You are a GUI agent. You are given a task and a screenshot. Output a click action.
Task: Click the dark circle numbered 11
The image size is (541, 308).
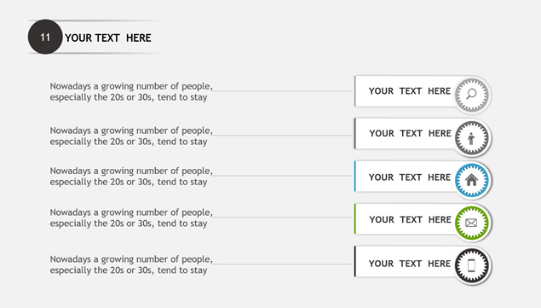[x=45, y=37]
